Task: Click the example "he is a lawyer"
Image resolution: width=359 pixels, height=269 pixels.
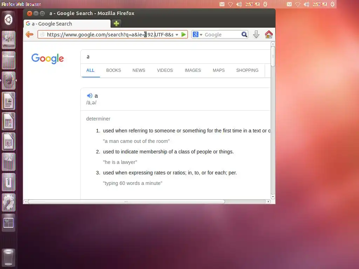Action: 120,162
